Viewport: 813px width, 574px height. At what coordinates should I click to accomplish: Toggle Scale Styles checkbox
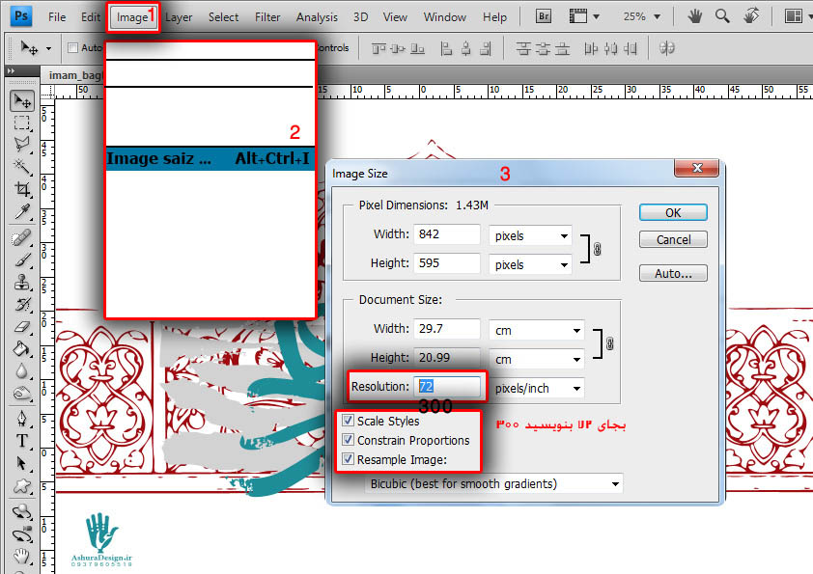348,421
